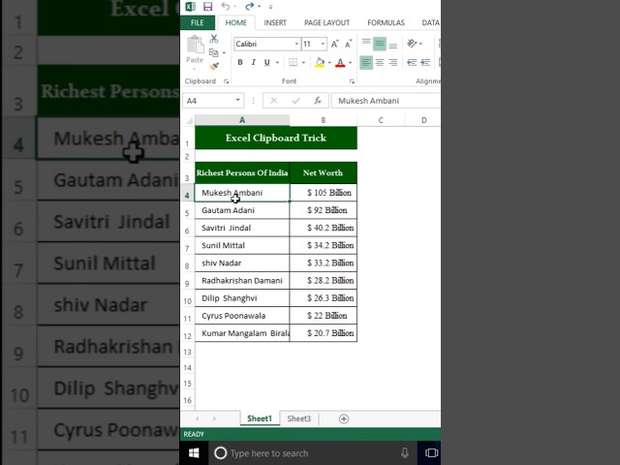This screenshot has width=620, height=465.
Task: Open the font size 11 dropdown
Action: point(323,44)
